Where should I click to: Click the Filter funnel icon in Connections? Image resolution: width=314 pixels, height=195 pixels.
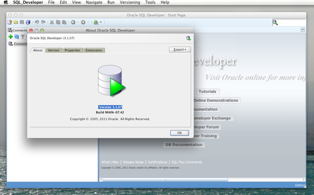tap(23, 37)
